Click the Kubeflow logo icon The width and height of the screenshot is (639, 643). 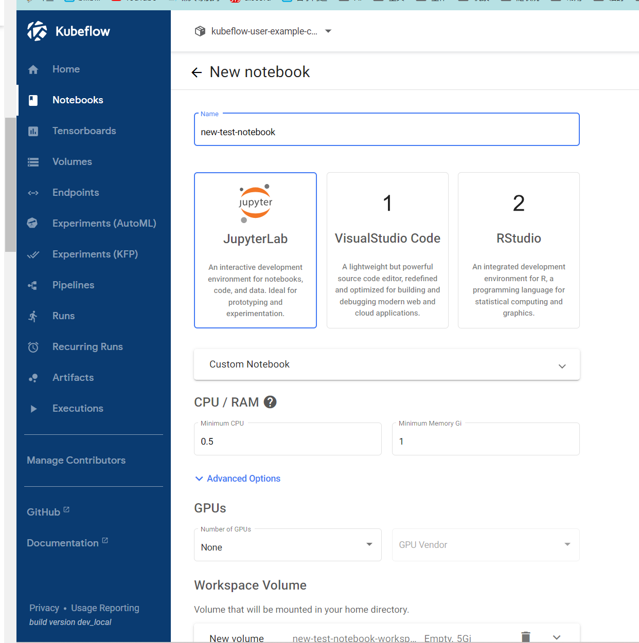(x=37, y=31)
